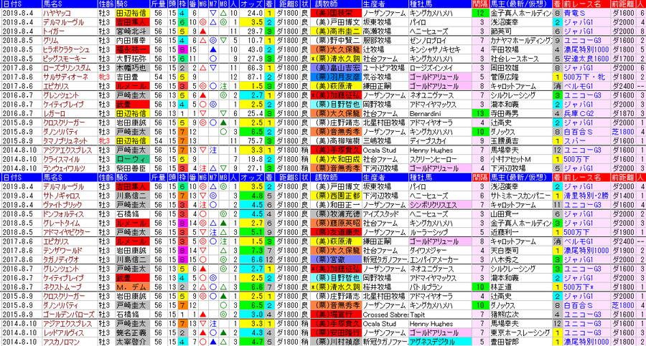Open previous race link 兵庫CG2
Viewport: 646px width, 346px height.
[578, 114]
